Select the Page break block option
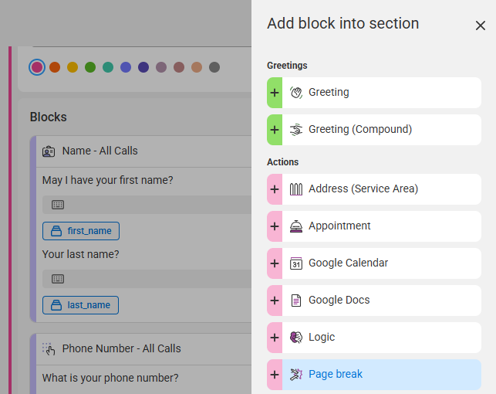 (381, 375)
